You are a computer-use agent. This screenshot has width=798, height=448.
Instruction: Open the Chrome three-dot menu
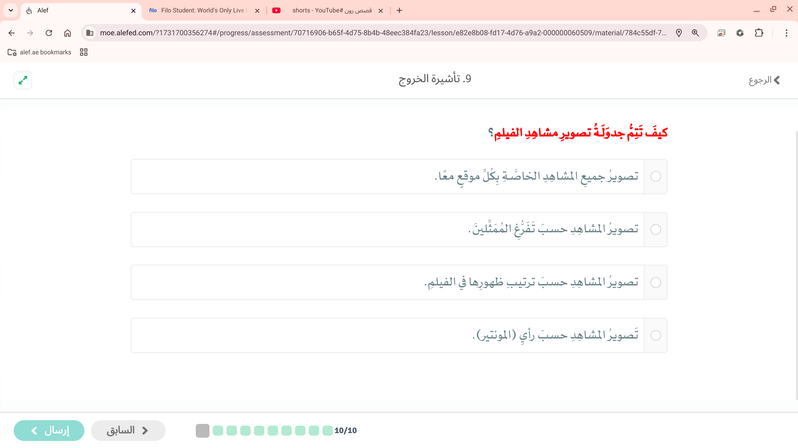[786, 33]
